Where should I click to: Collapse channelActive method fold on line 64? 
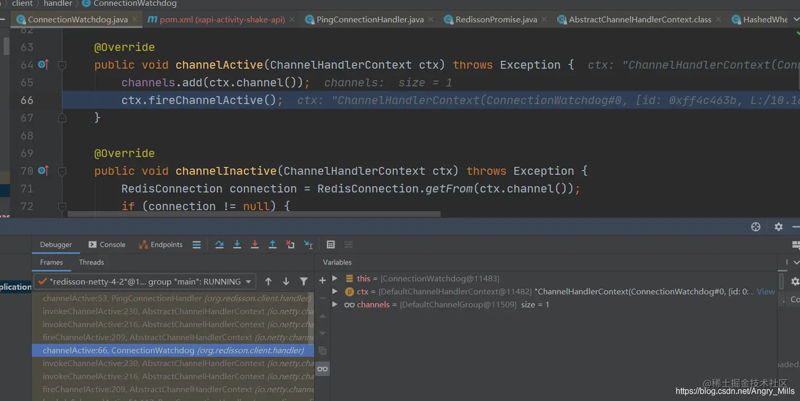pyautogui.click(x=62, y=65)
